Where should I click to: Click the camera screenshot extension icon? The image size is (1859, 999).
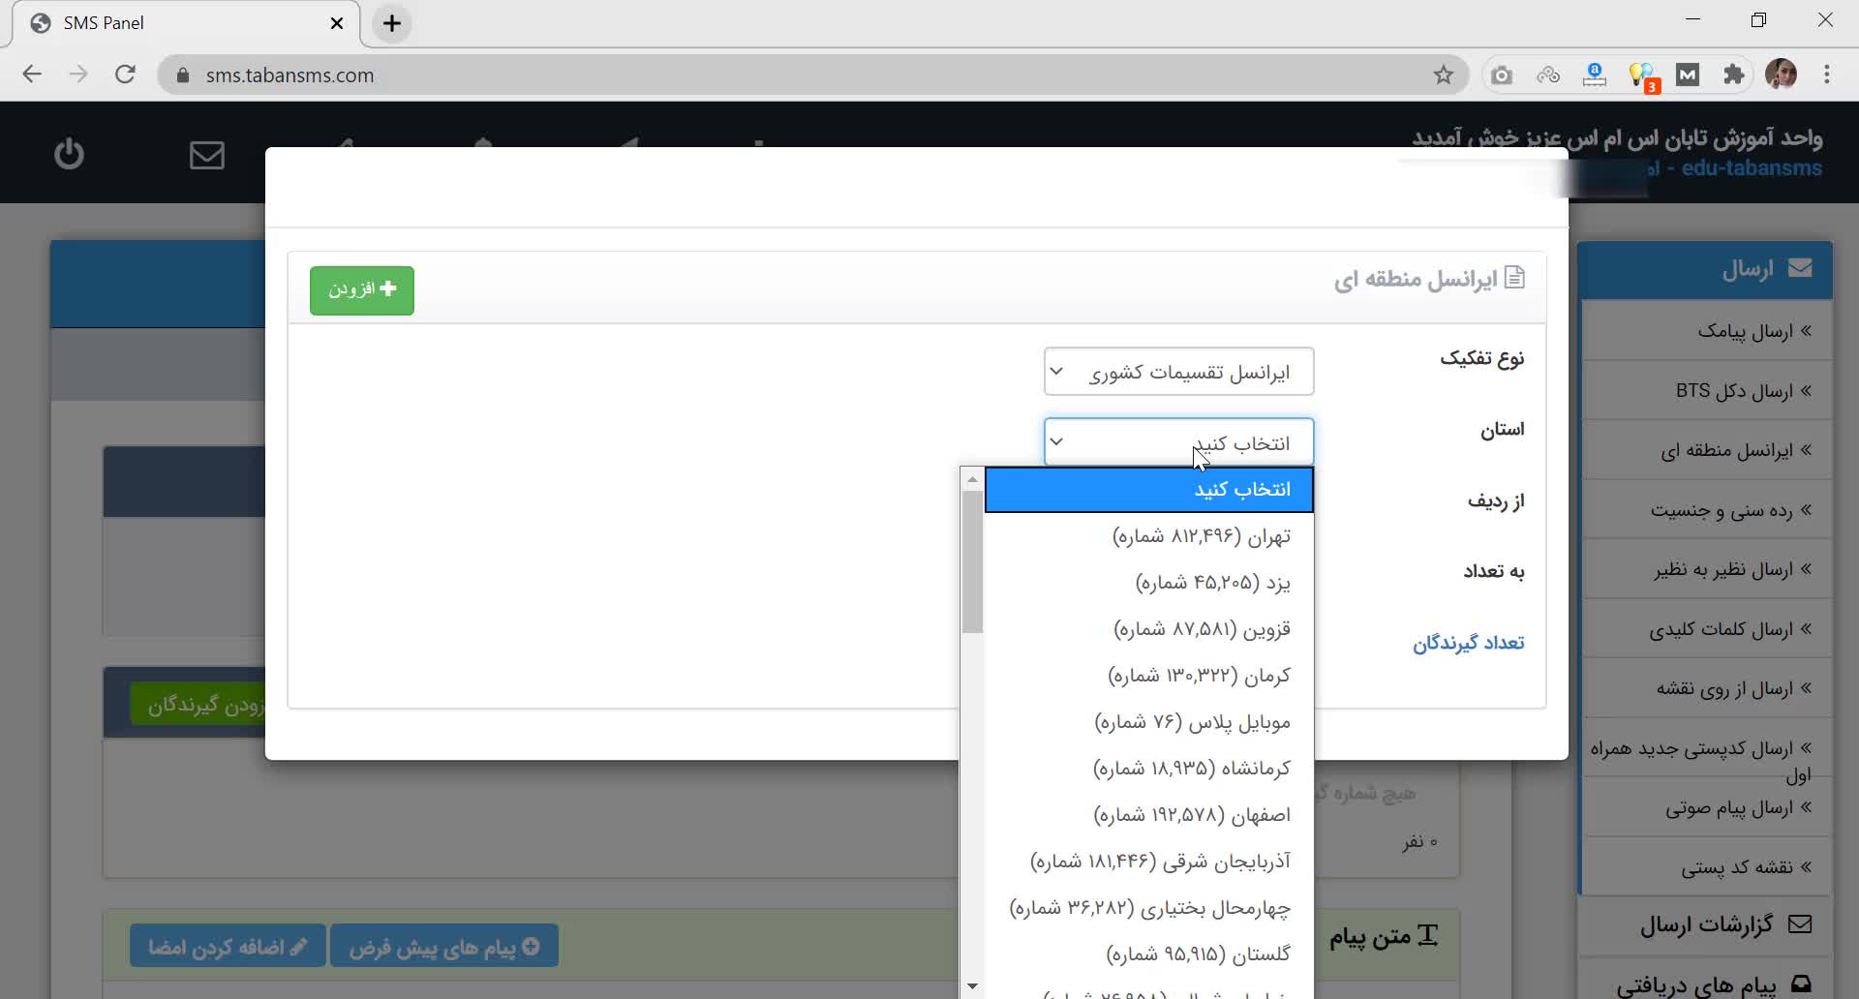[1502, 75]
